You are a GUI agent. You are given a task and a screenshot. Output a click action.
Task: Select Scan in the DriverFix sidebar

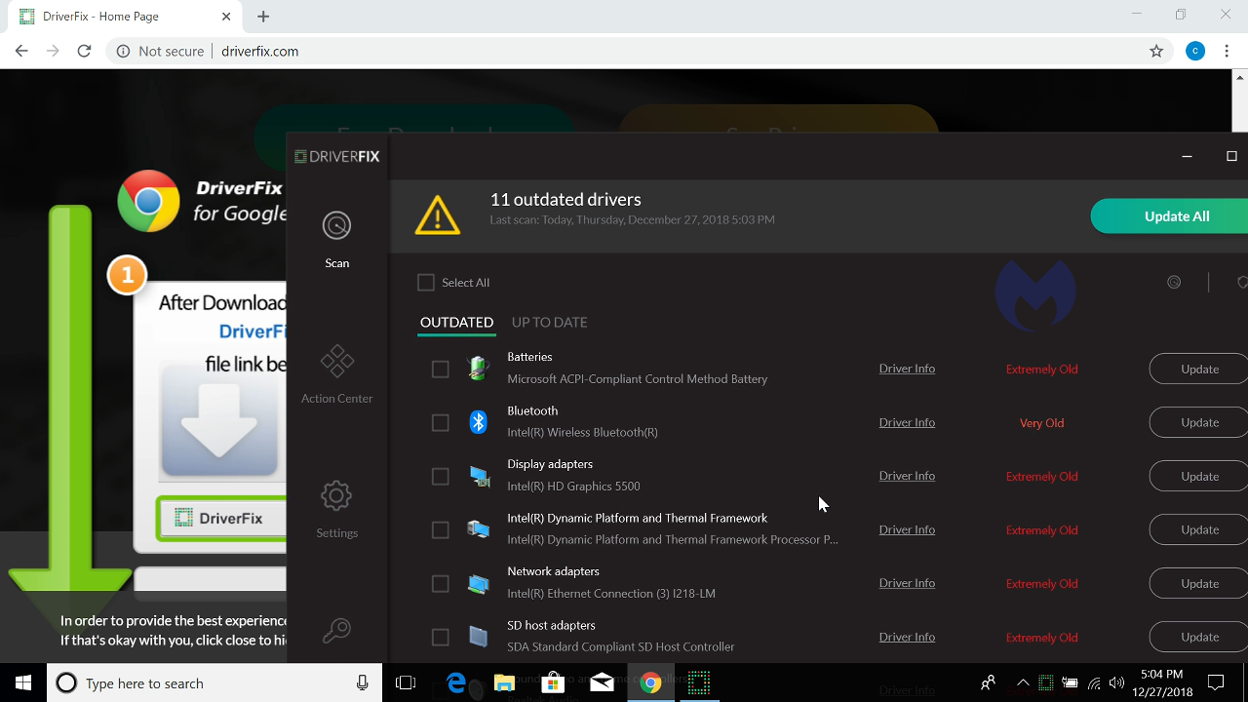point(336,234)
